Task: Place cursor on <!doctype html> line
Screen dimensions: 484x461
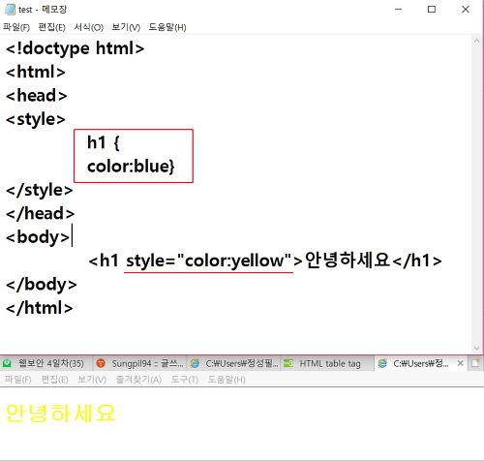Action: click(x=75, y=48)
